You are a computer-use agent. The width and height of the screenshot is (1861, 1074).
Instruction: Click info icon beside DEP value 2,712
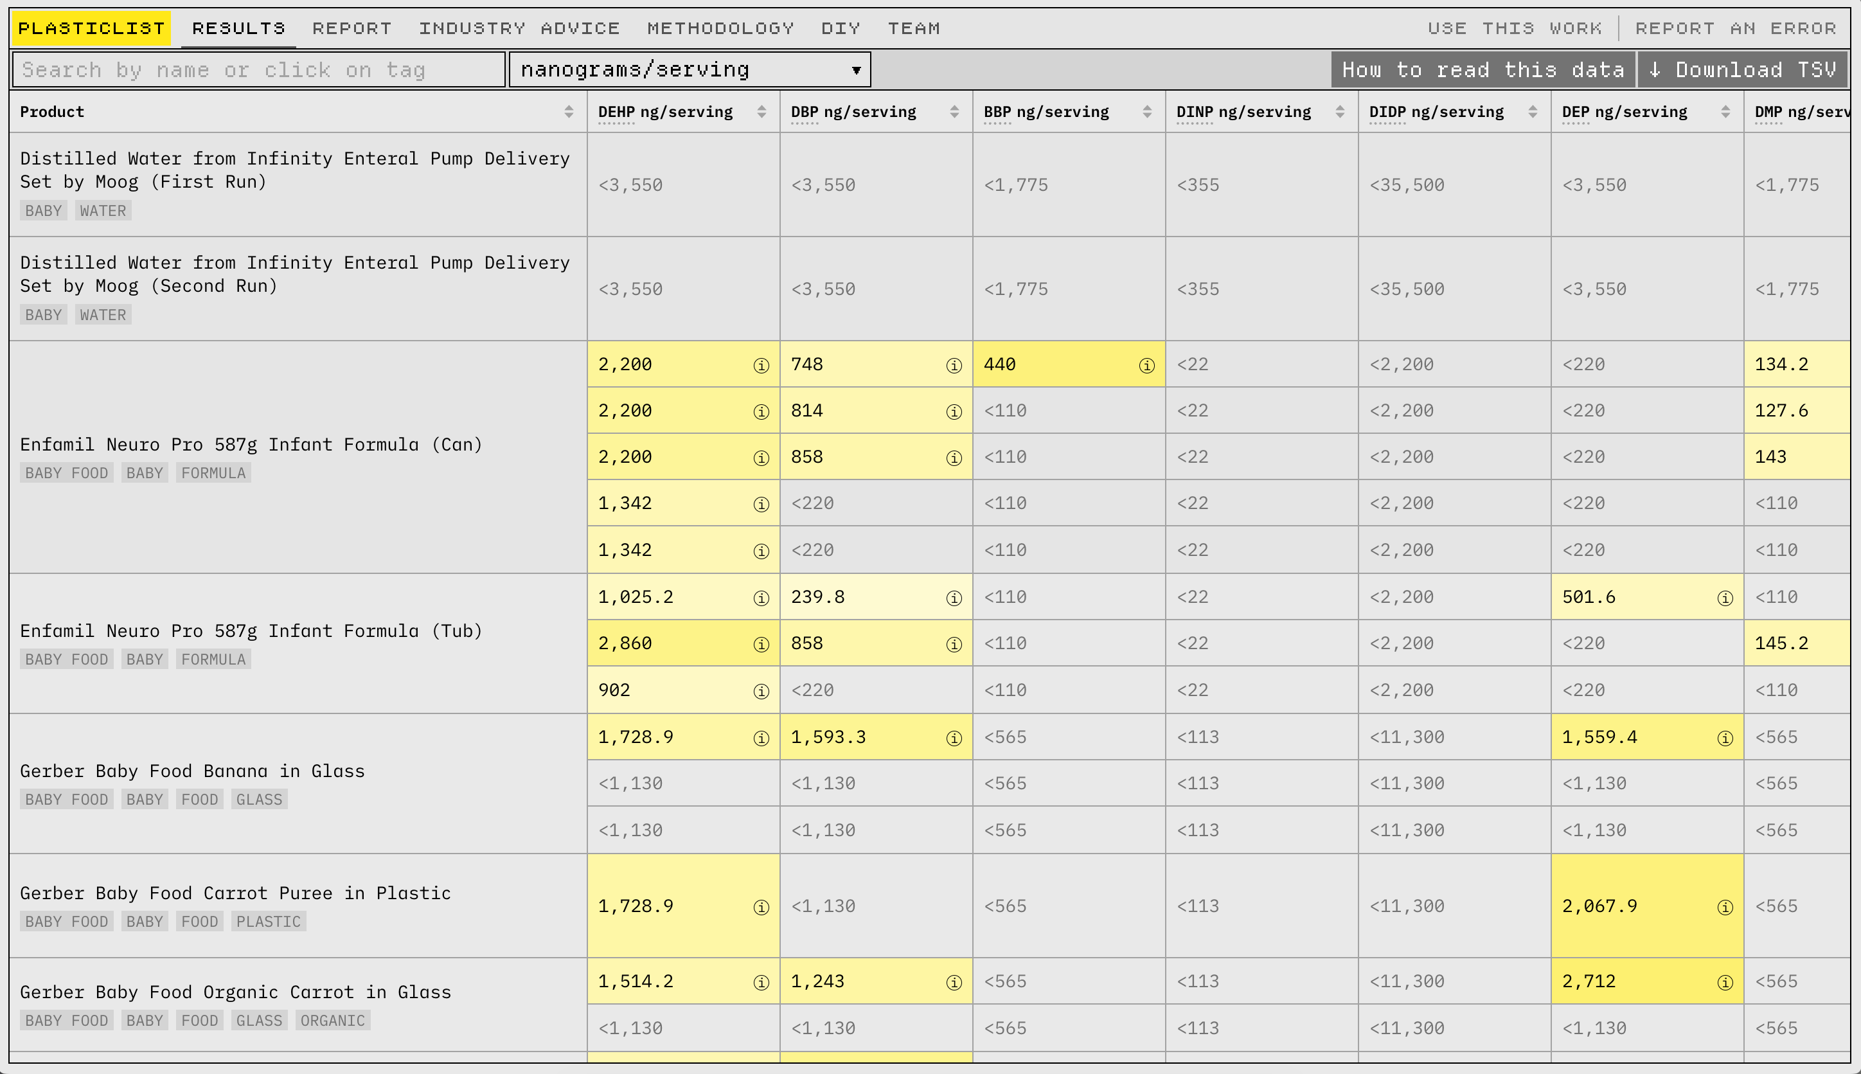[1725, 983]
